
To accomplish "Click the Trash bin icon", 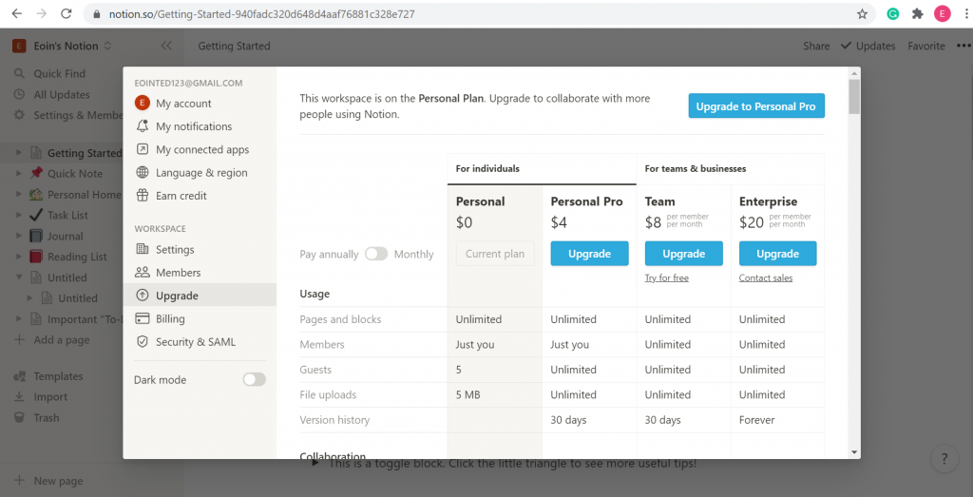I will (x=20, y=417).
